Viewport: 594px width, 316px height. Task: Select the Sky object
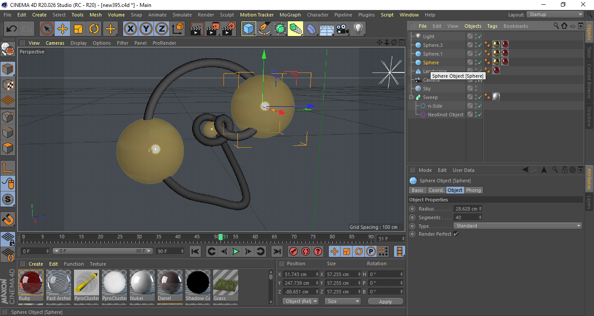pyautogui.click(x=427, y=89)
